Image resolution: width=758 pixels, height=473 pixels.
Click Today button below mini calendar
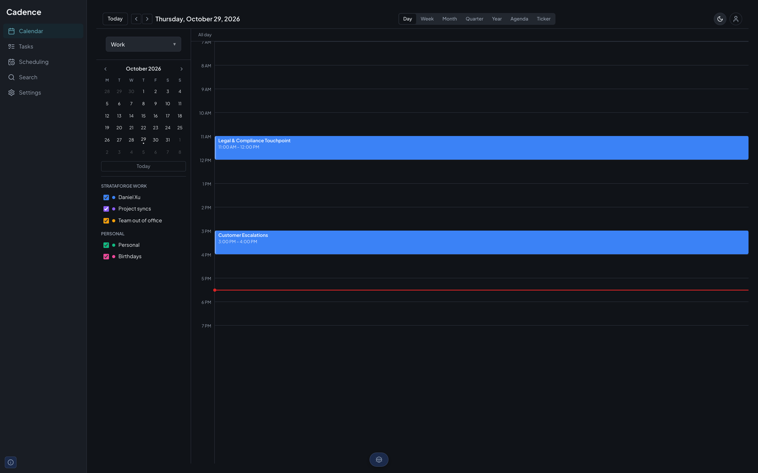pyautogui.click(x=143, y=166)
